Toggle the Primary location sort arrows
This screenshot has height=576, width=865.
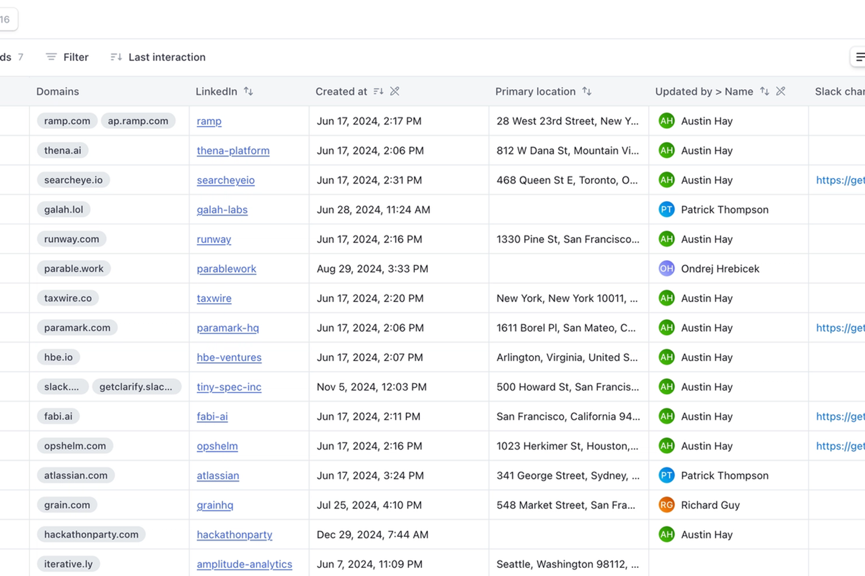tap(586, 91)
